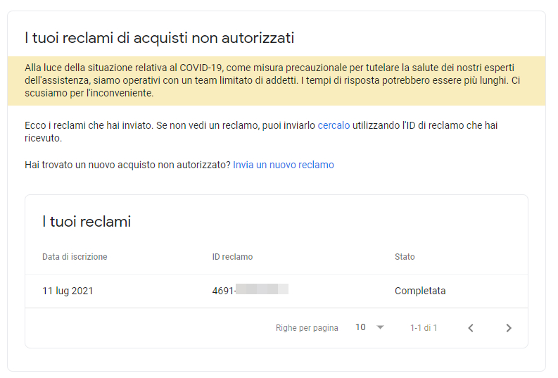Sort by 'Data di iscrizione' column header
The height and width of the screenshot is (378, 558).
pos(75,257)
